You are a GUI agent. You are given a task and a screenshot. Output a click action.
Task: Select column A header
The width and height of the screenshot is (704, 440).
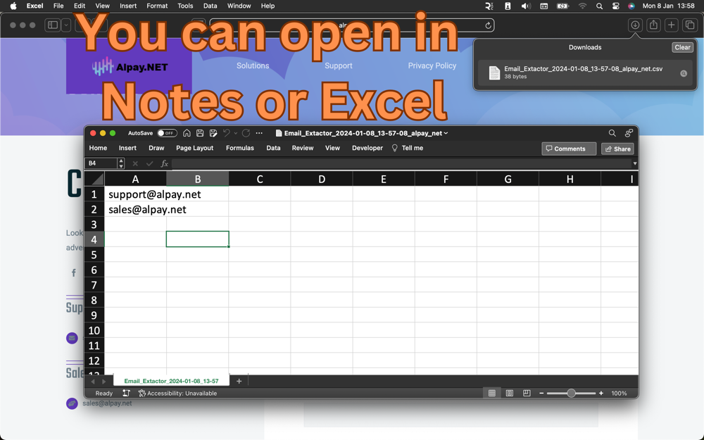135,179
